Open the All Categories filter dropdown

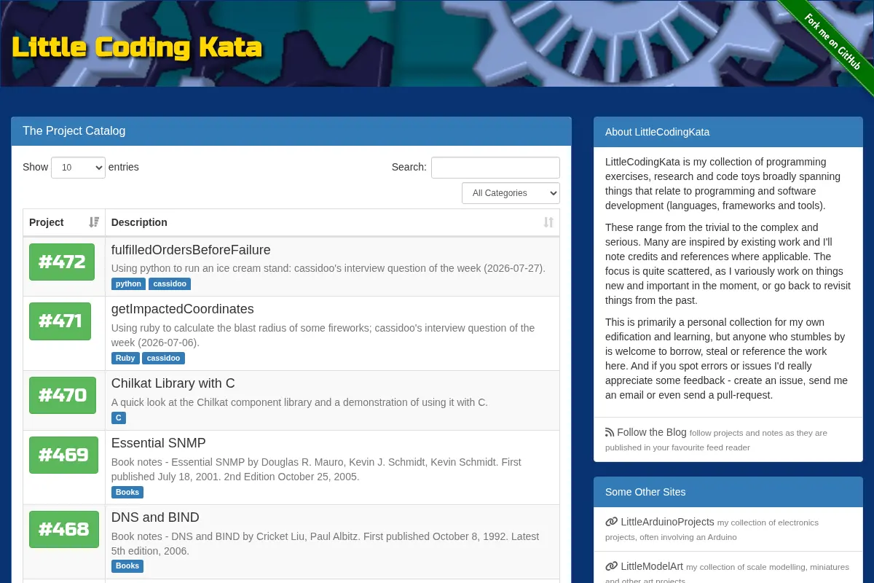click(511, 193)
